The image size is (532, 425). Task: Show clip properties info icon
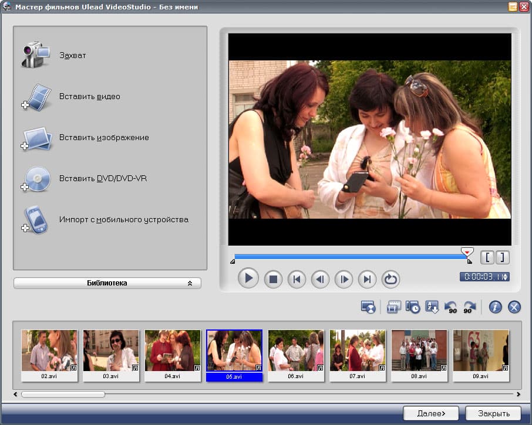[x=496, y=307]
